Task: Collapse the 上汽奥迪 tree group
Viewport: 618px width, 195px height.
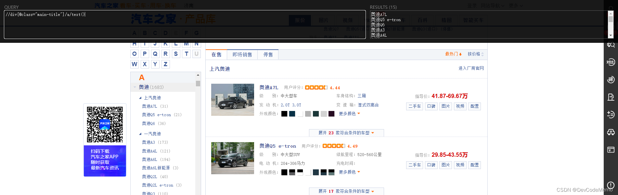Action: pos(140,98)
